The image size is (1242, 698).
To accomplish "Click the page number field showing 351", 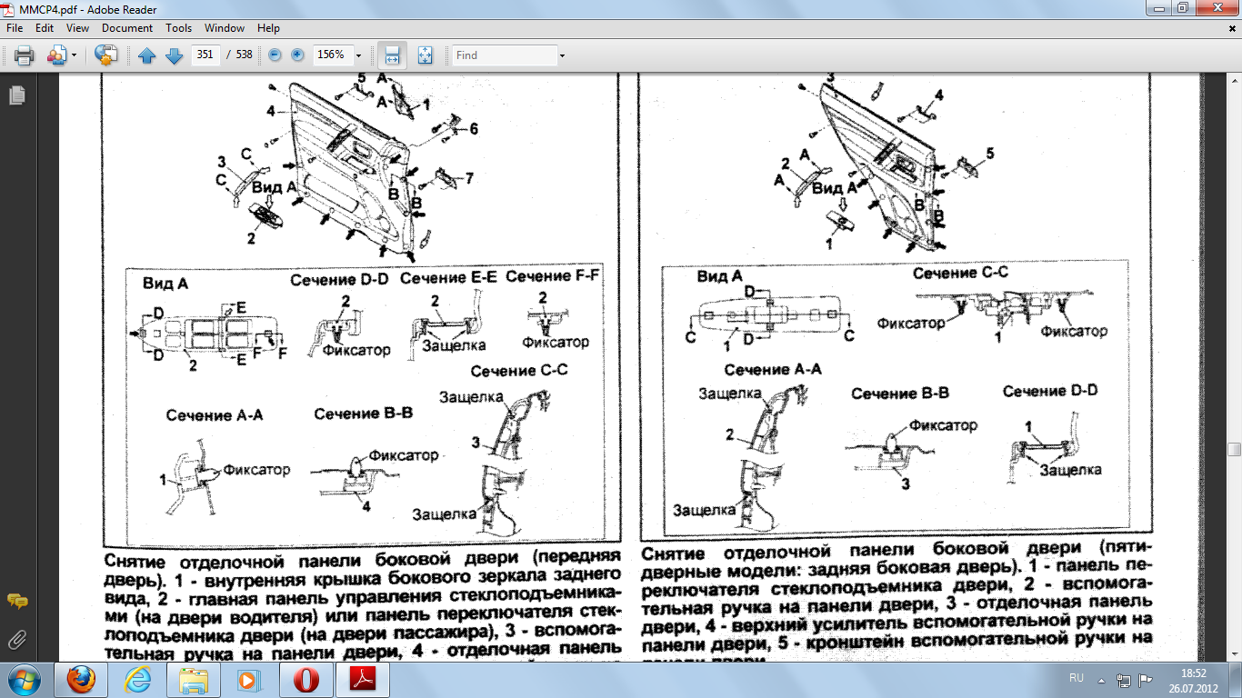I will 205,55.
